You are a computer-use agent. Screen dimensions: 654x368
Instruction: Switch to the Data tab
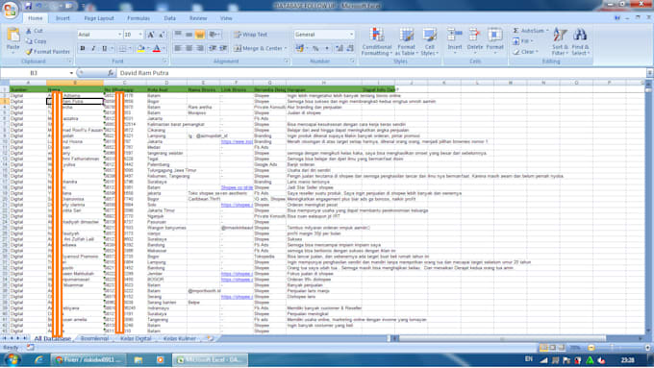[x=170, y=18]
